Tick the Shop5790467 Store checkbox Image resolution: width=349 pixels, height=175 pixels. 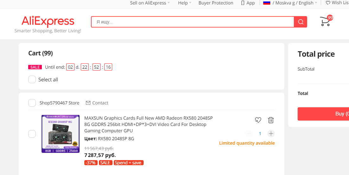tap(32, 103)
